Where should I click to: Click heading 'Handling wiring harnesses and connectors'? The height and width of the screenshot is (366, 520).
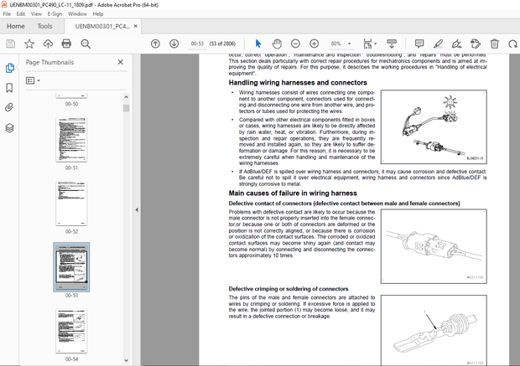tap(298, 82)
